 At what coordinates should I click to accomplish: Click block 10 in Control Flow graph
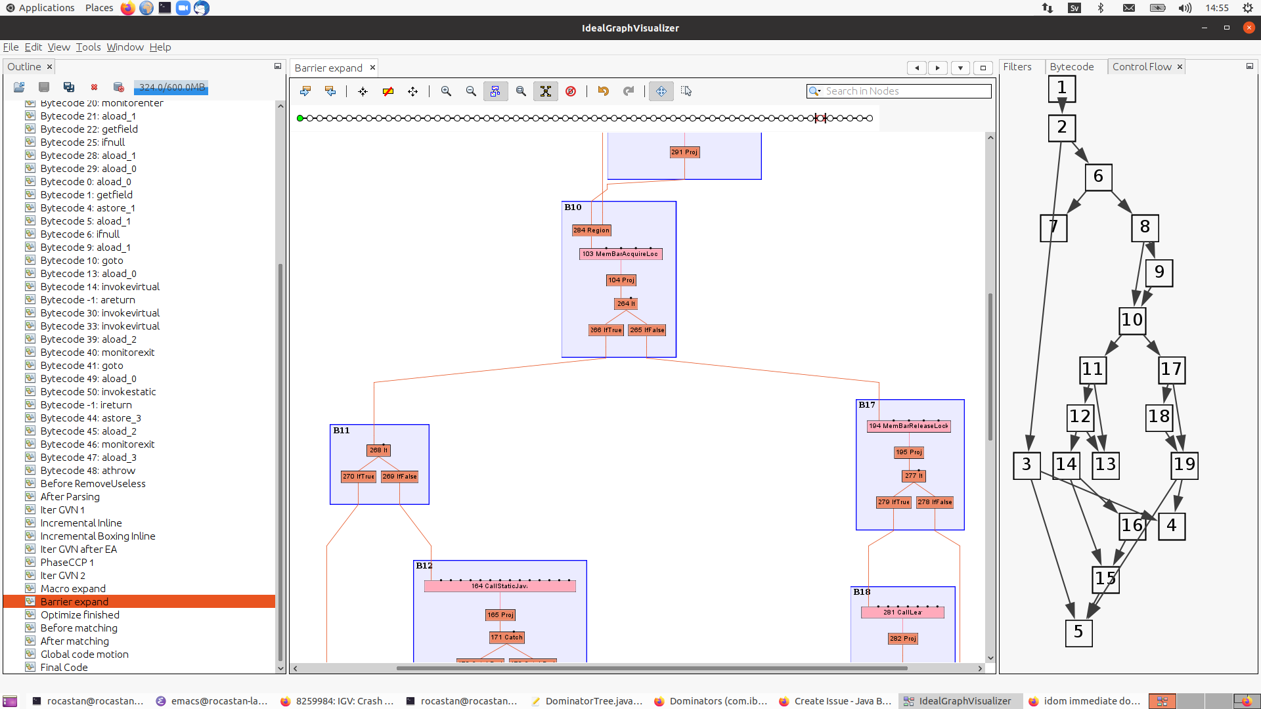click(1132, 320)
